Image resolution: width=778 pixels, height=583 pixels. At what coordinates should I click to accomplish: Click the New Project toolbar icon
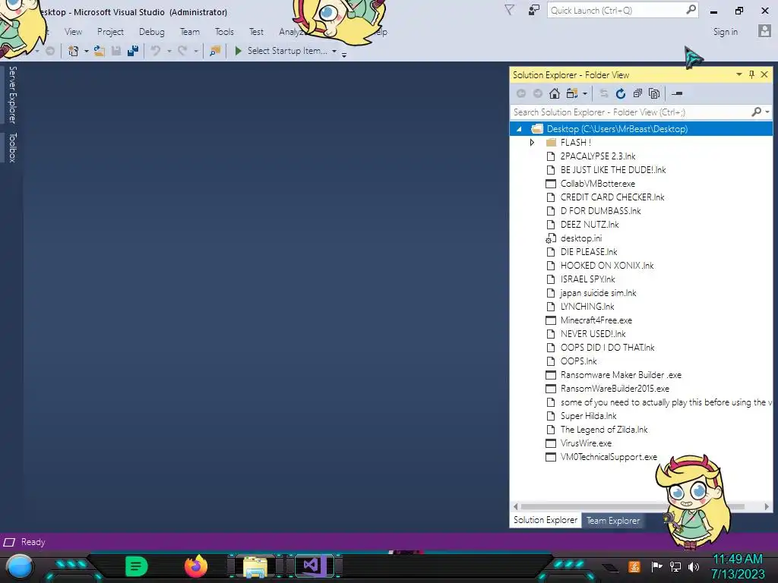click(x=73, y=51)
